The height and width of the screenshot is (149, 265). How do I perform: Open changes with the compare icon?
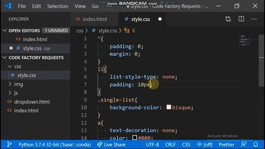pos(228,19)
